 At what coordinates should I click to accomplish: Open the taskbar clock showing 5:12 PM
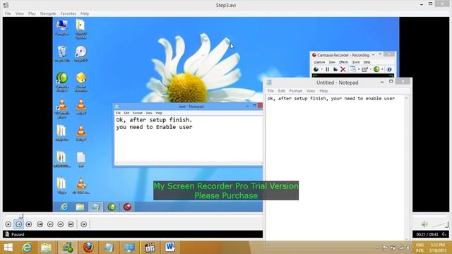(438, 248)
